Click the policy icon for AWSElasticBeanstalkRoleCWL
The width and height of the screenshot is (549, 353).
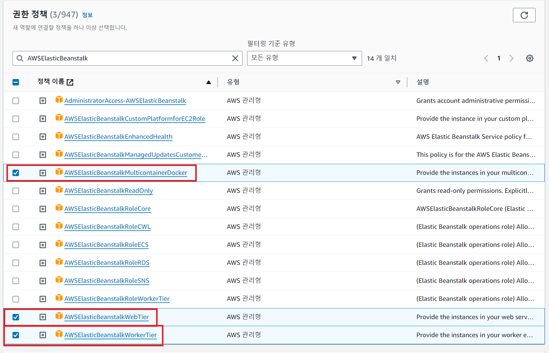point(59,226)
